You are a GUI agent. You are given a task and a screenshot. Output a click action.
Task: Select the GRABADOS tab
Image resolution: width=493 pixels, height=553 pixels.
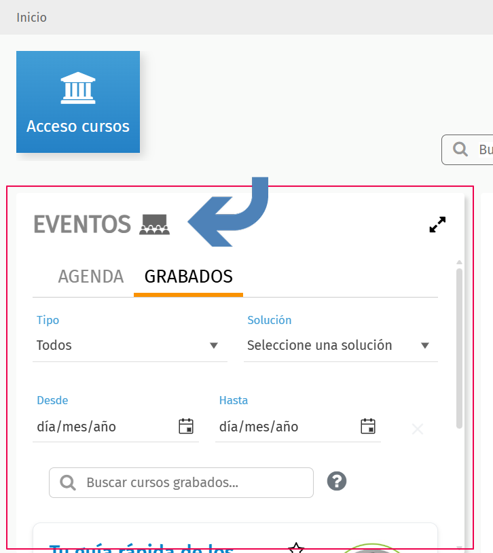[x=188, y=276]
